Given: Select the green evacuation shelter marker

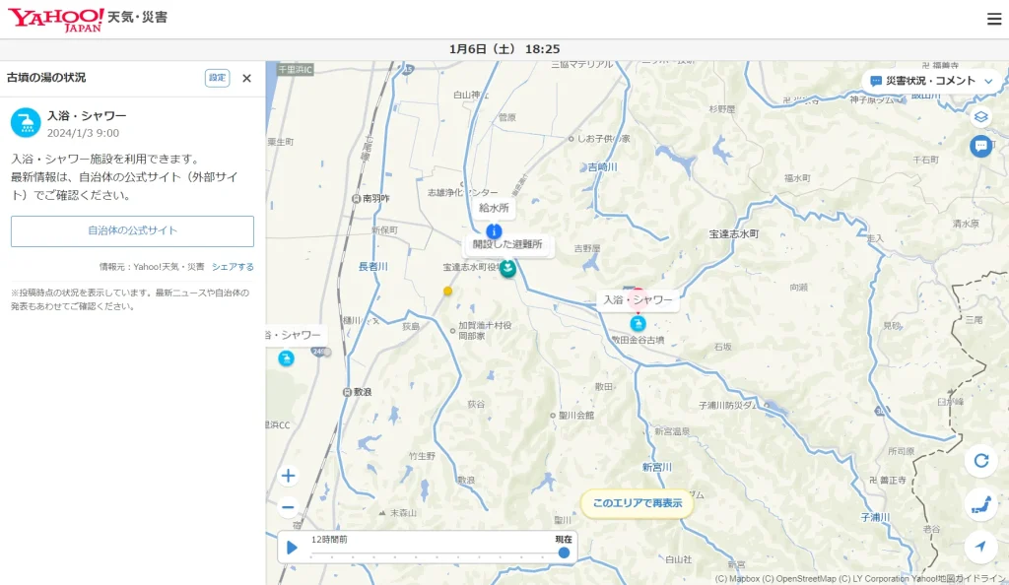Looking at the screenshot, I should (507, 269).
